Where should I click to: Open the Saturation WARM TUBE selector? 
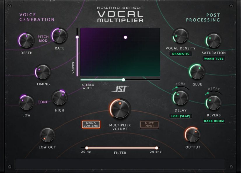(214, 59)
